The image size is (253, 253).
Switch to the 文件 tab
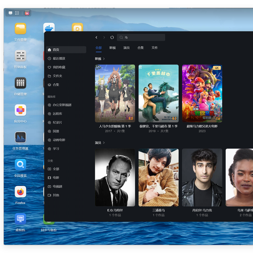pyautogui.click(x=155, y=48)
